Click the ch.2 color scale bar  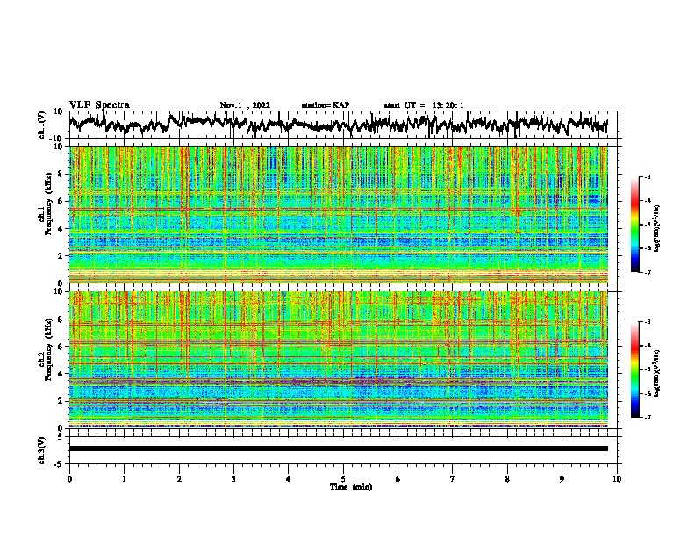click(634, 369)
